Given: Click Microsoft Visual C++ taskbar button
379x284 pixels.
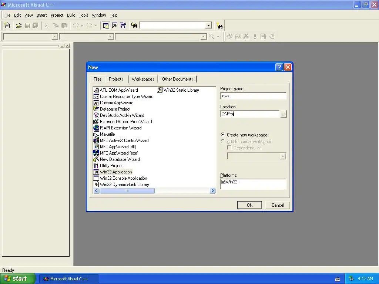Looking at the screenshot, I should point(68,279).
